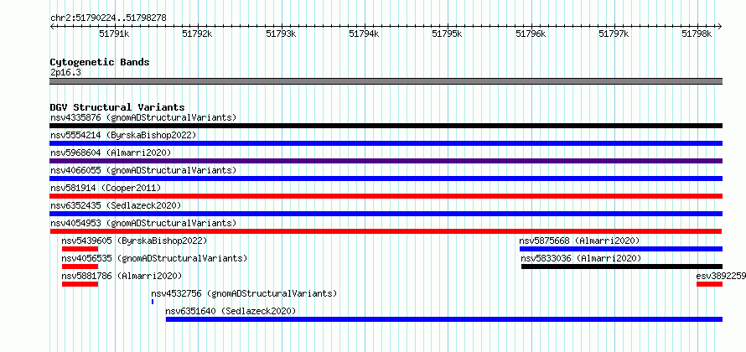Open variant label nsv5439605 (ByrskaBishop2022)
Image resolution: width=746 pixels, height=352 pixels.
(135, 241)
